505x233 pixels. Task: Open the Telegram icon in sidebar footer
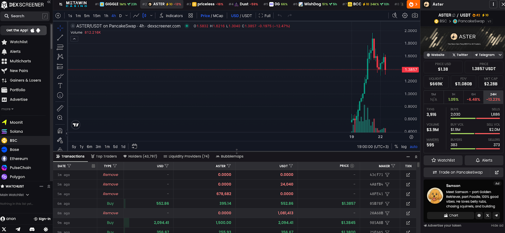tap(18, 229)
